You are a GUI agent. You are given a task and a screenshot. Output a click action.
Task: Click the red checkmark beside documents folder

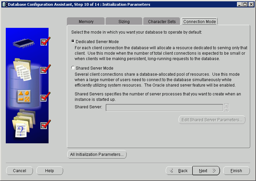tap(45, 69)
